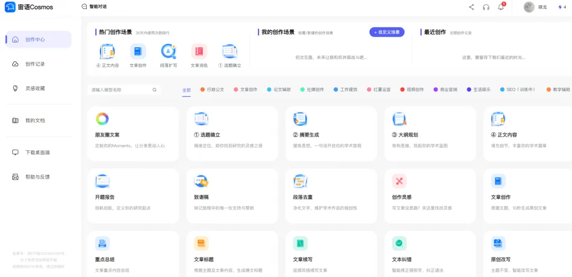Click 选题确立 icon in hot scenes
572x277 pixels.
[230, 51]
